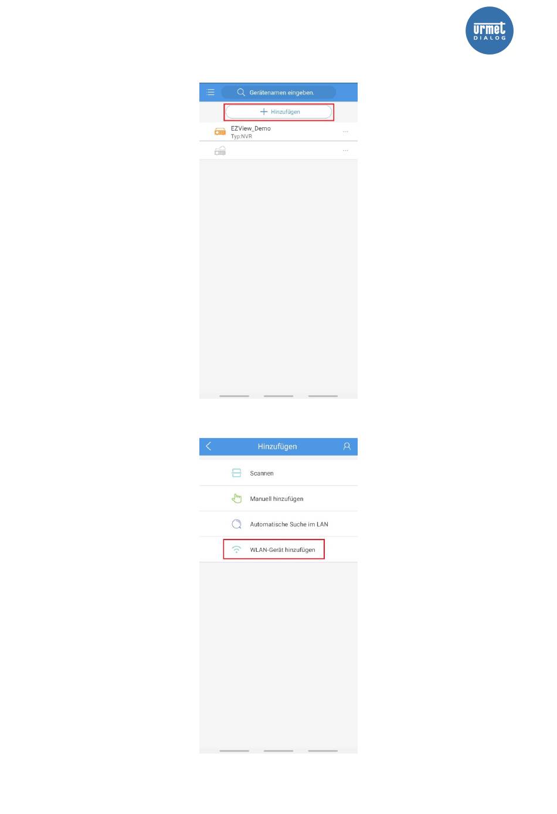Select the Scannen menu option
This screenshot has height=814, width=557.
(278, 473)
